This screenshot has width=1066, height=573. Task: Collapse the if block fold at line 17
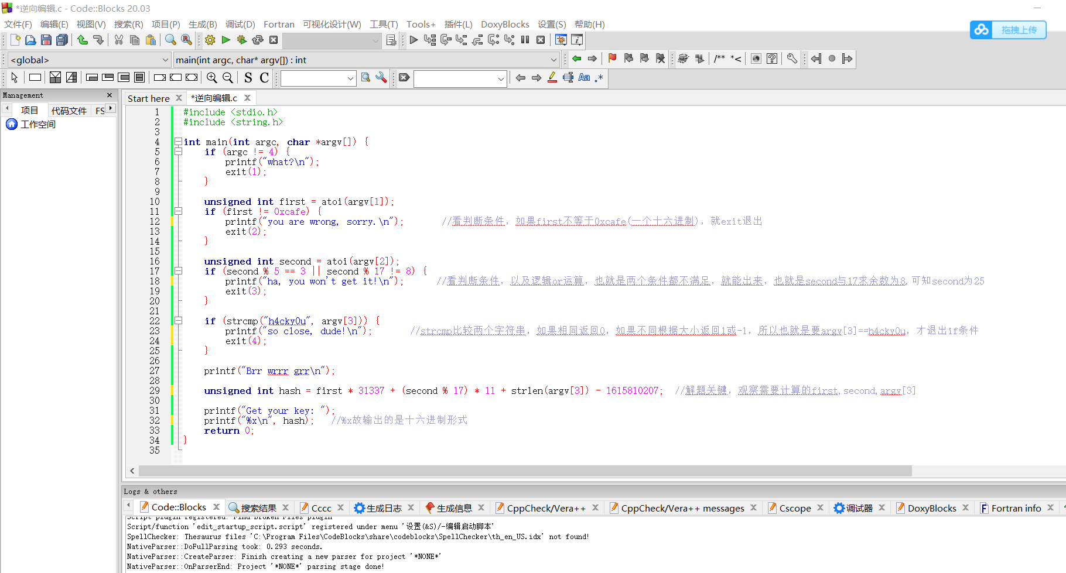tap(178, 271)
